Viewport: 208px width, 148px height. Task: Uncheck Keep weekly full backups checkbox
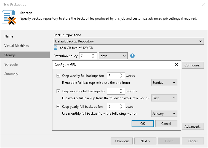tap(58, 76)
